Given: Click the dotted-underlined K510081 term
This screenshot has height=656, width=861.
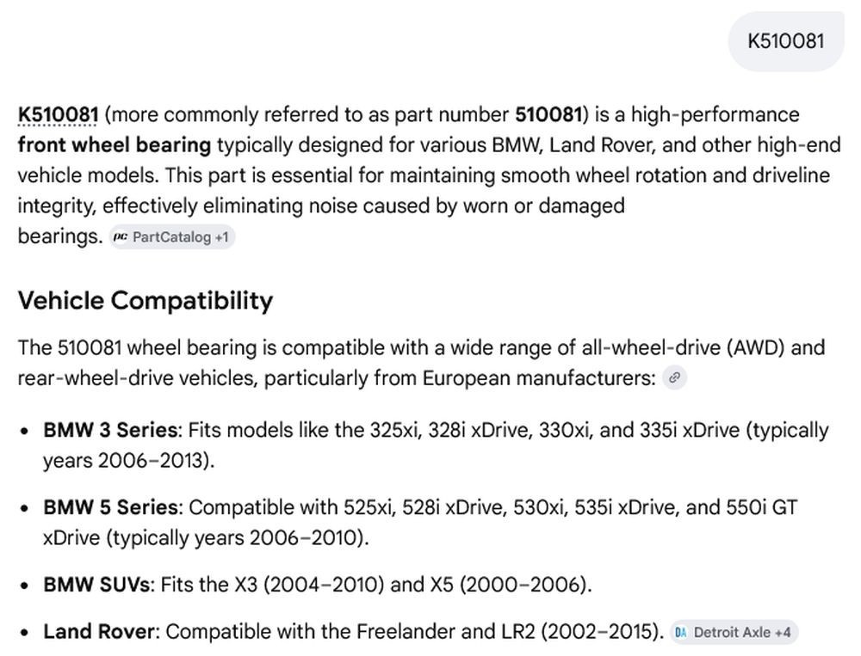Looking at the screenshot, I should 59,115.
